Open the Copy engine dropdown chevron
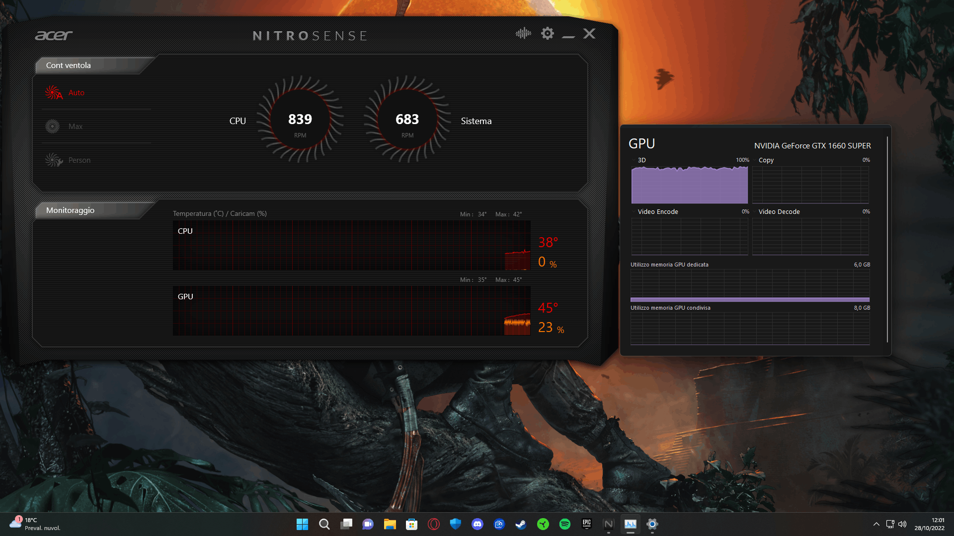This screenshot has width=954, height=536. 755,160
